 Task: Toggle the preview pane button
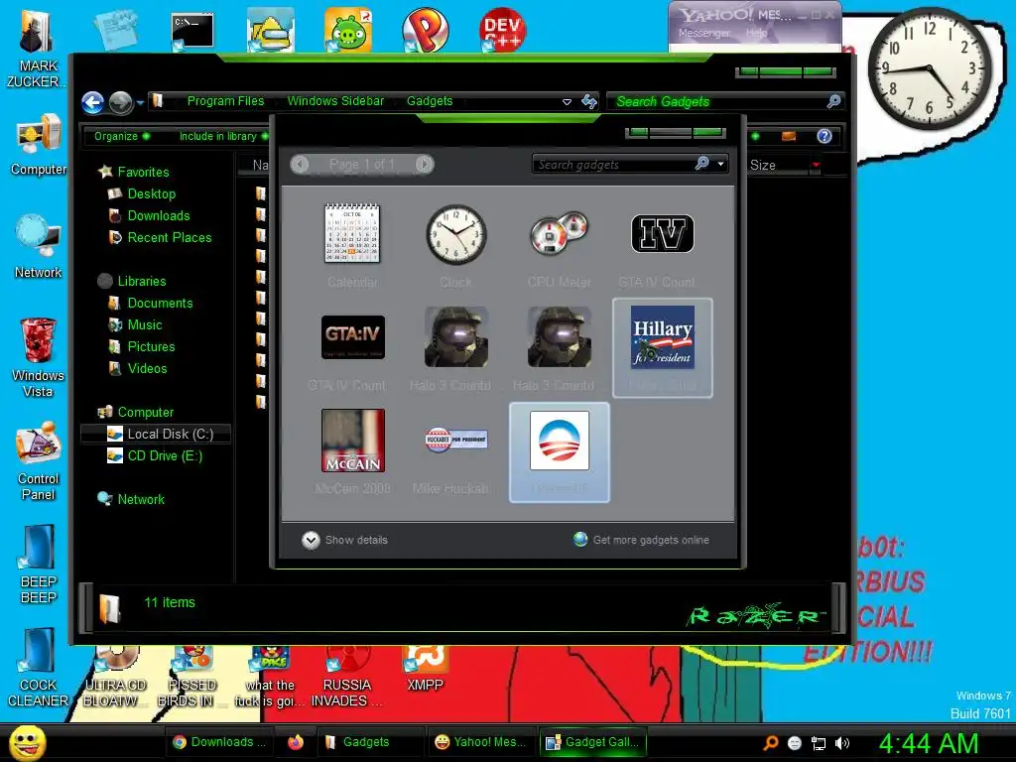789,135
